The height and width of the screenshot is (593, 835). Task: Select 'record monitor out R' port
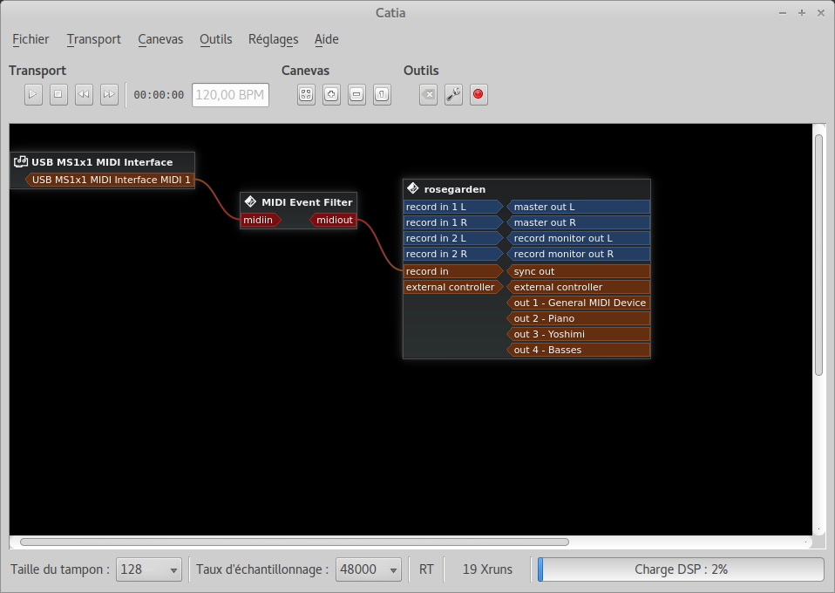point(579,254)
